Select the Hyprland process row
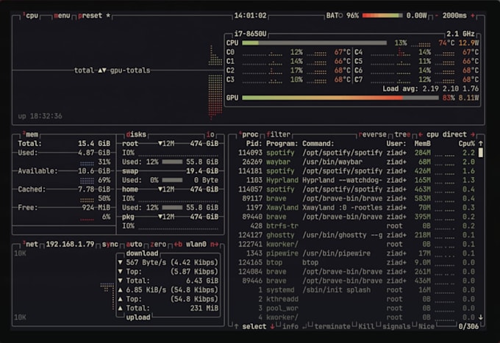Image resolution: width=500 pixels, height=343 pixels. click(x=357, y=180)
